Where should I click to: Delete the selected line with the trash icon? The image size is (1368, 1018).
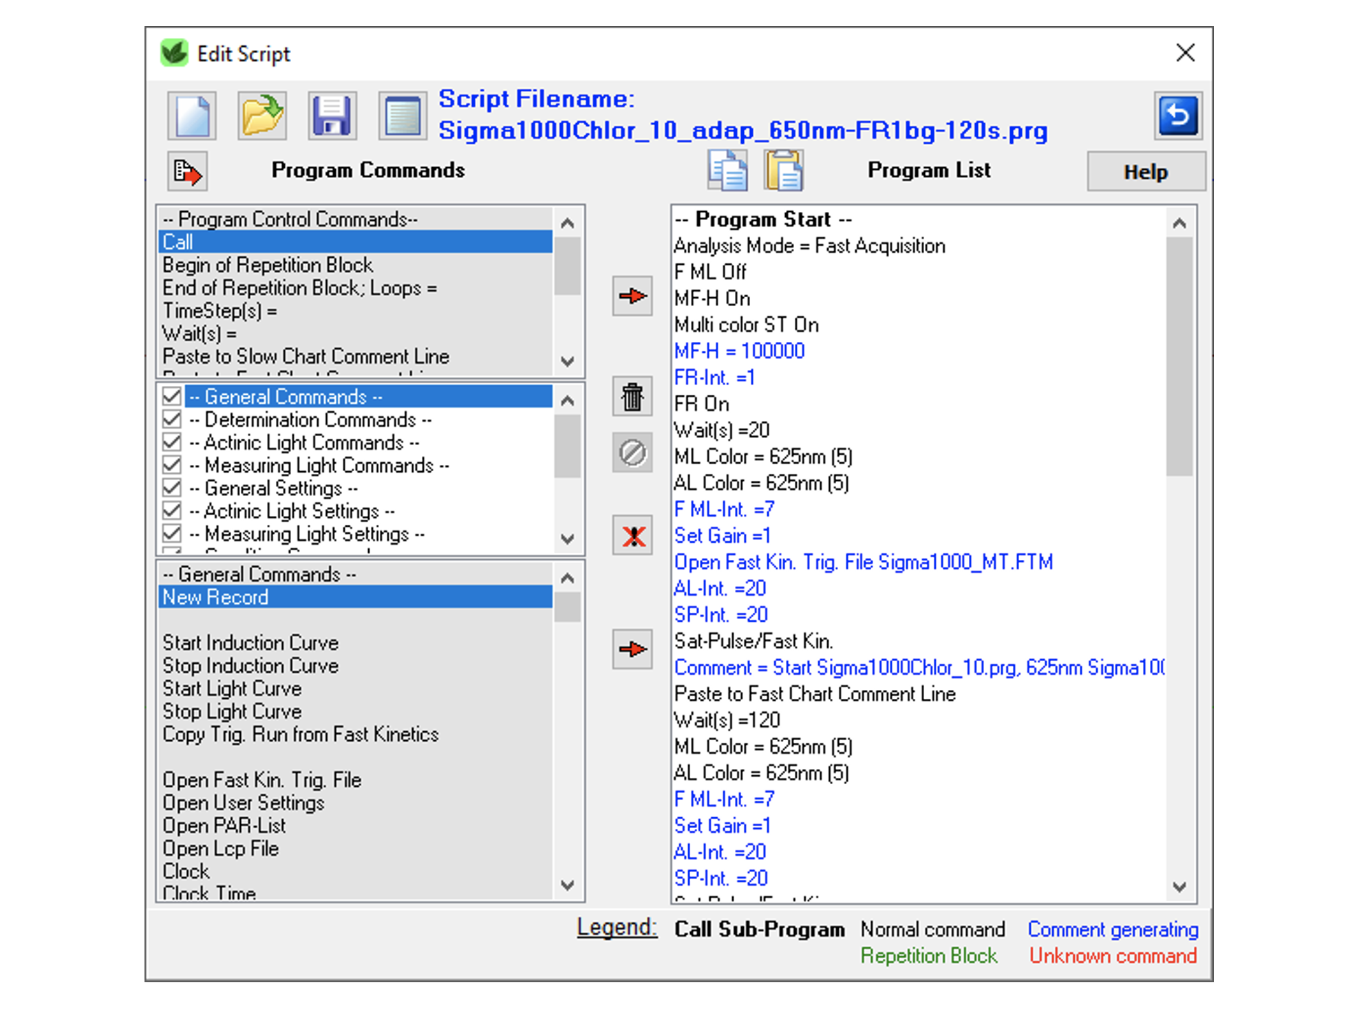[632, 397]
